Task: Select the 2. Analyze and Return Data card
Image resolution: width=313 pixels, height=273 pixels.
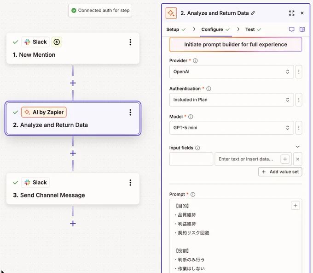Action: pos(73,119)
